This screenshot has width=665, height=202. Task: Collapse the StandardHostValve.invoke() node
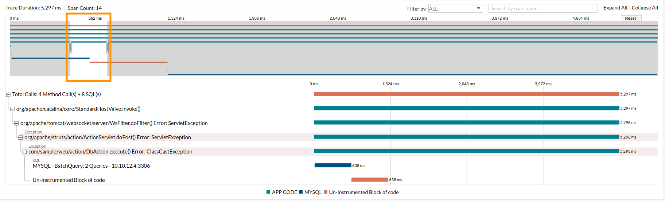coord(12,109)
